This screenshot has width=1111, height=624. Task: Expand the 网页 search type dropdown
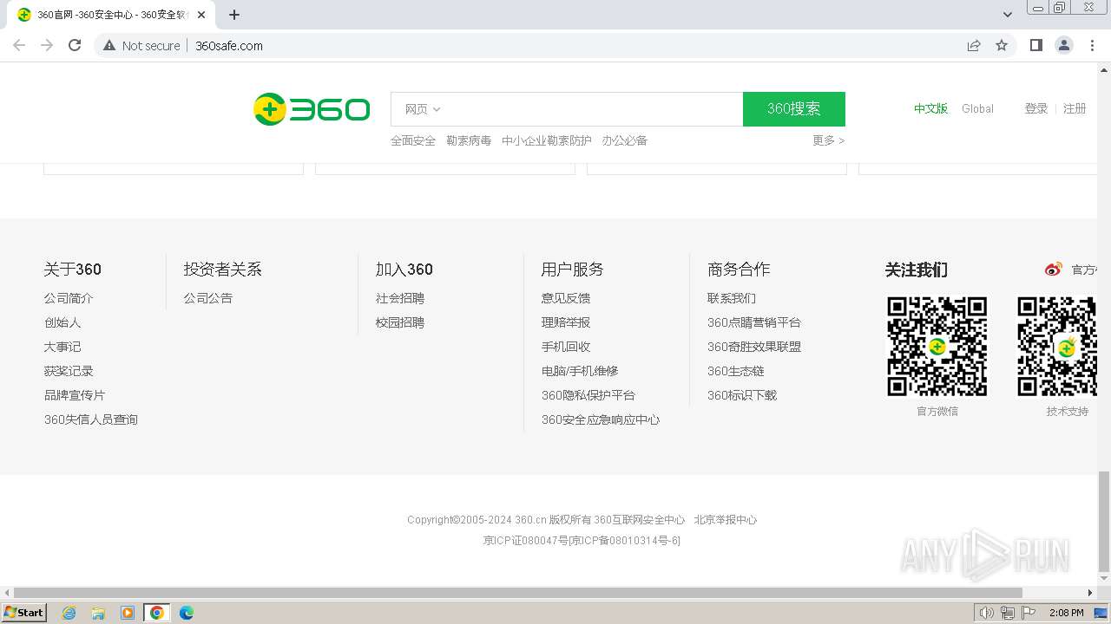(423, 109)
